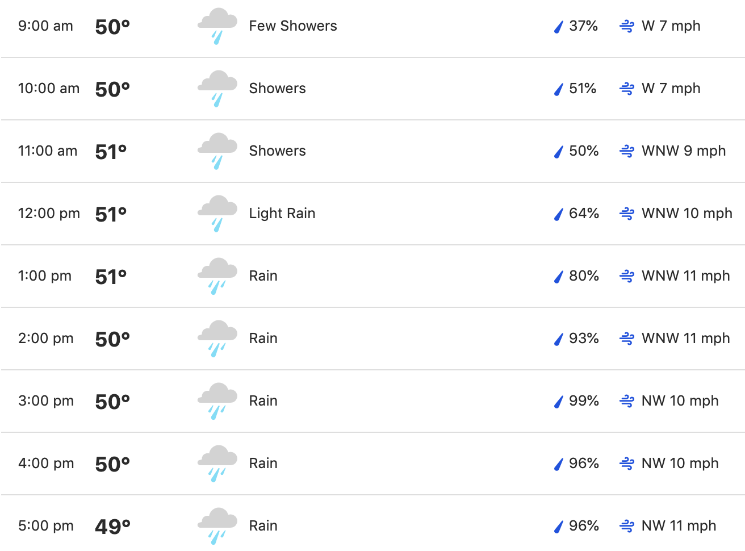This screenshot has width=745, height=551.
Task: Click the raindrop icon next to 37%
Action: click(x=559, y=27)
